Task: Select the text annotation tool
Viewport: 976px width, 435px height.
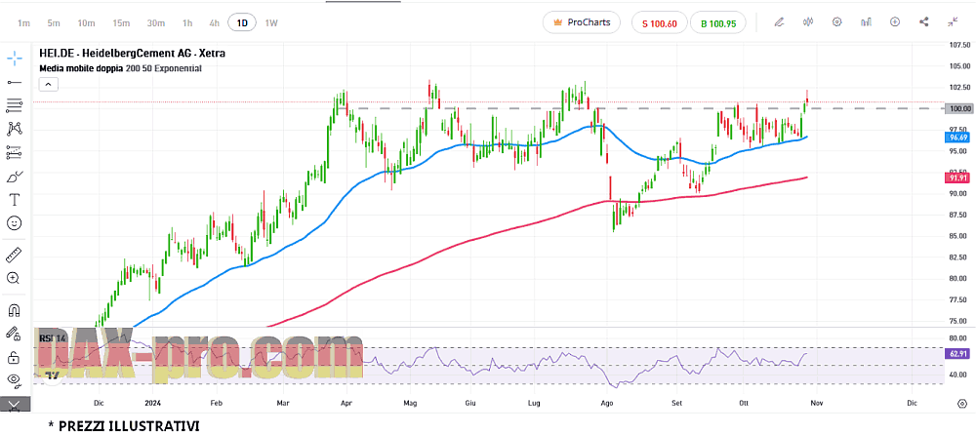Action: [x=15, y=200]
